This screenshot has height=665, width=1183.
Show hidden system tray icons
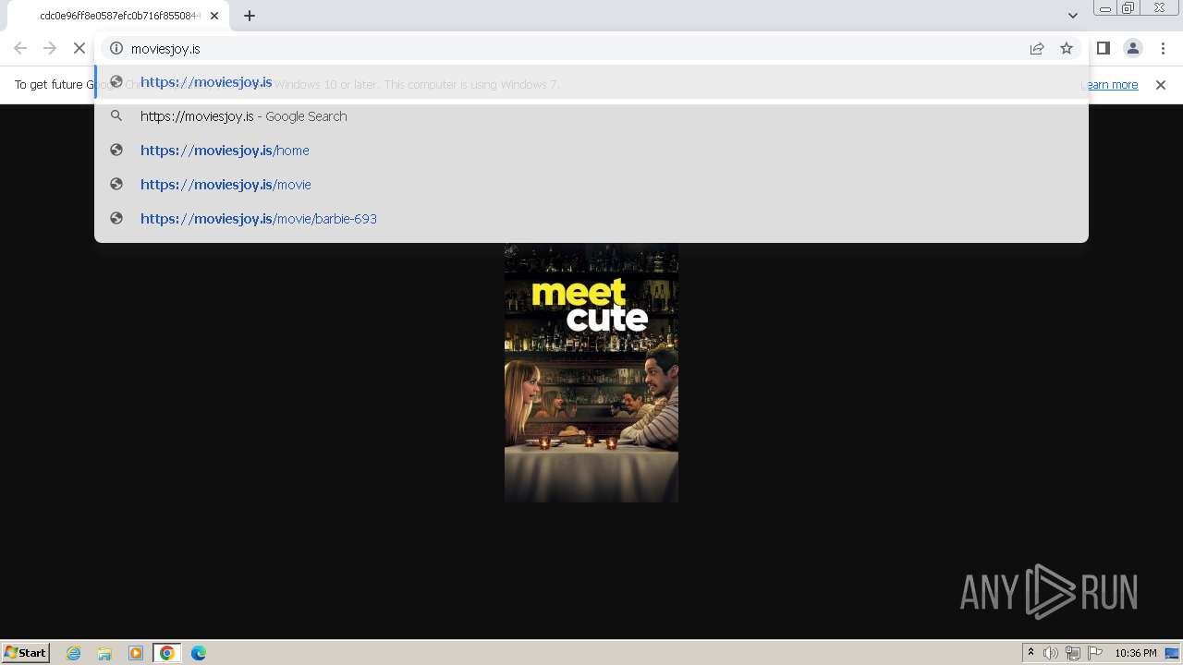[1031, 653]
